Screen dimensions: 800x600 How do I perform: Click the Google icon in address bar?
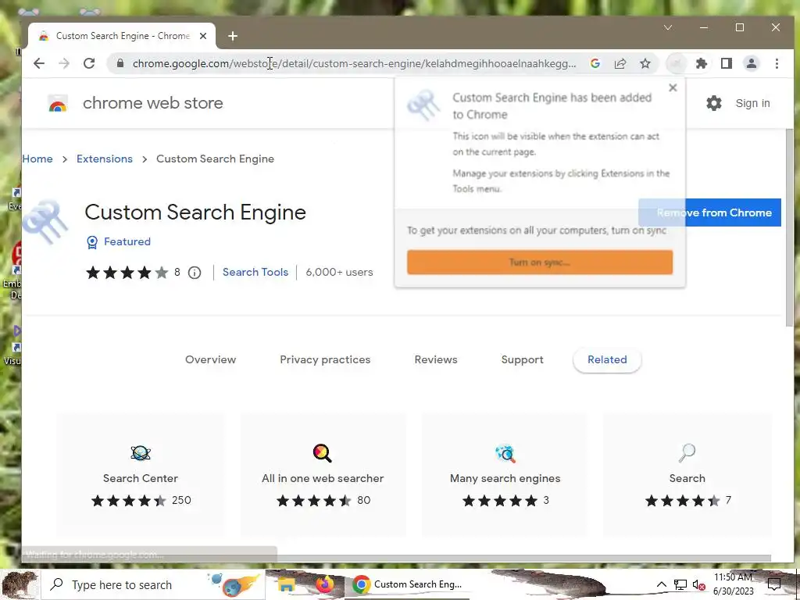pyautogui.click(x=595, y=63)
